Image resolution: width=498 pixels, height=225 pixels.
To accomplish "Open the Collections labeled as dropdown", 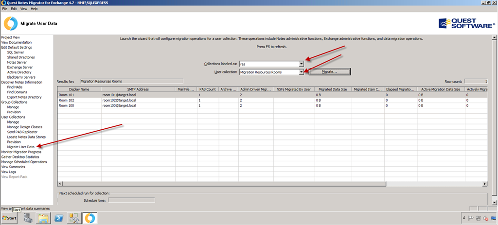I will (x=302, y=64).
